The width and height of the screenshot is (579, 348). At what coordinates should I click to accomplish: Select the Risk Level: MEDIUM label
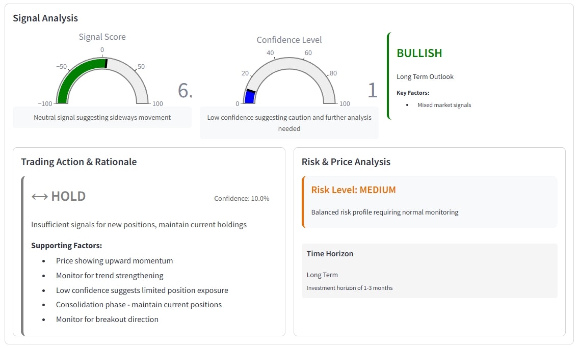(x=353, y=190)
